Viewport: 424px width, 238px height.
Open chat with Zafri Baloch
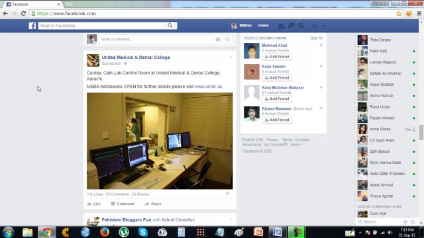coord(387,151)
